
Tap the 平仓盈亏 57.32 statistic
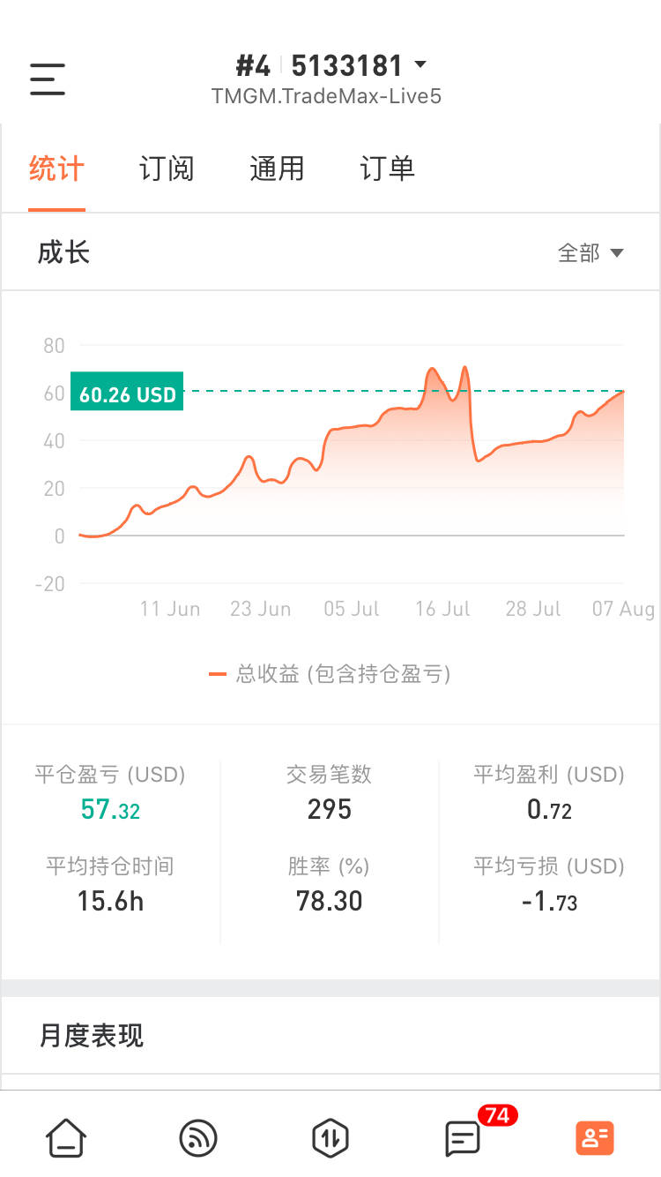[110, 794]
